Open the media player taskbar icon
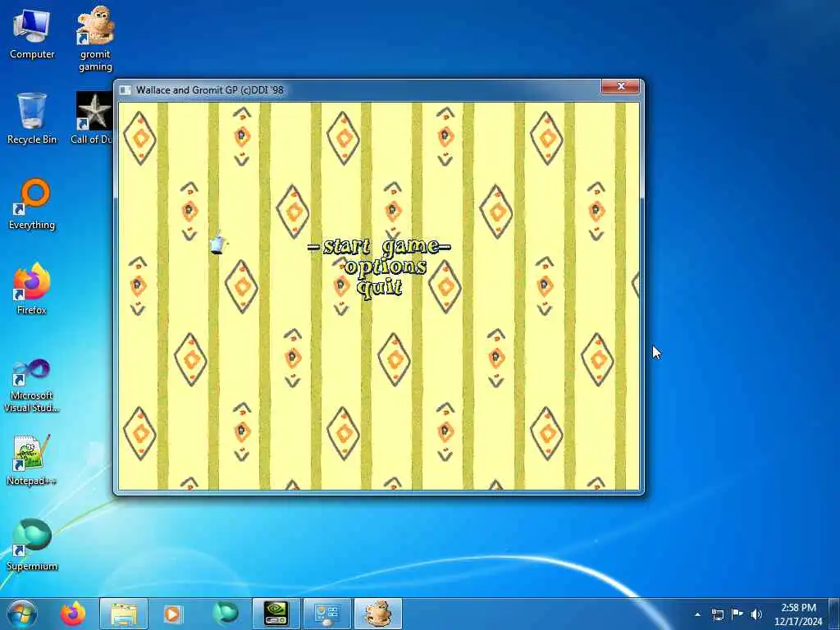 tap(172, 614)
